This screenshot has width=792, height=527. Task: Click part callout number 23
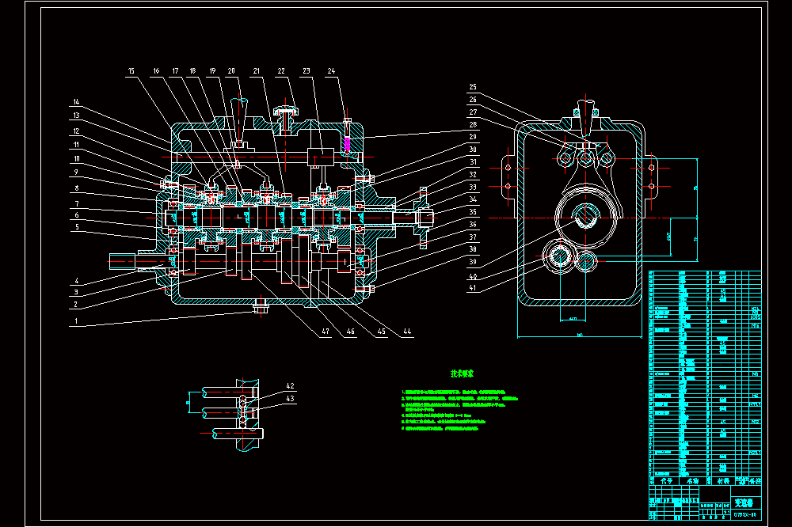point(306,71)
